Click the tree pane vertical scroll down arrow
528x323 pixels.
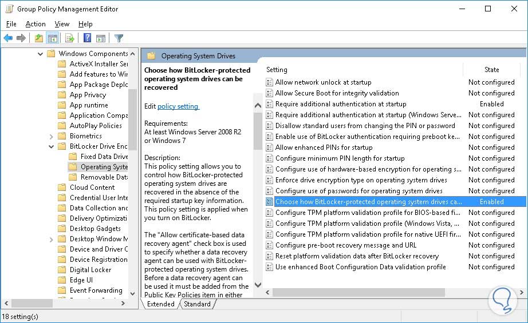pos(132,293)
